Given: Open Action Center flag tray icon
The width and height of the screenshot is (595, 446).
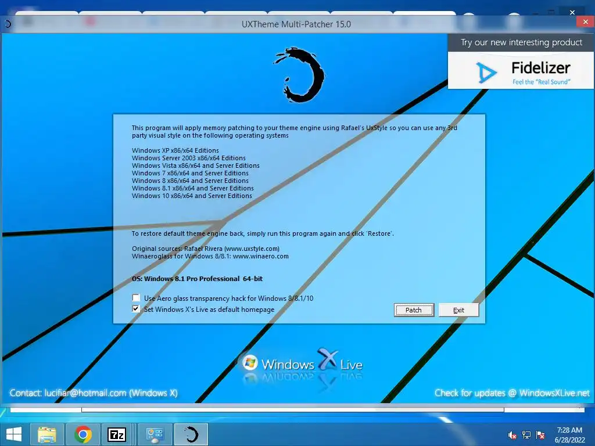Looking at the screenshot, I should coord(540,435).
